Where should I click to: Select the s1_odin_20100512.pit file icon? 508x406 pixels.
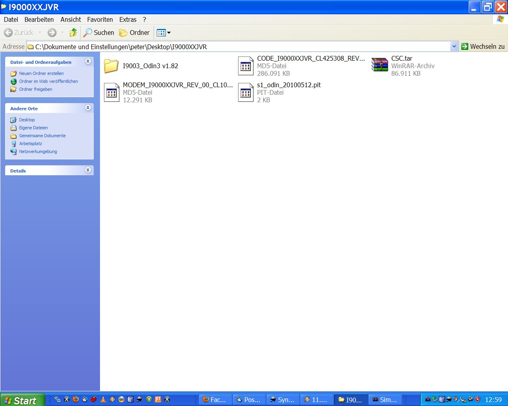pyautogui.click(x=246, y=92)
